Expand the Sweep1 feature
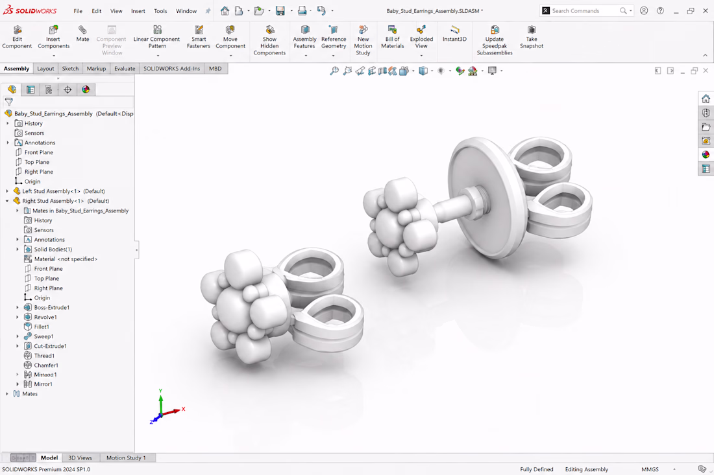This screenshot has width=714, height=475. (x=18, y=336)
